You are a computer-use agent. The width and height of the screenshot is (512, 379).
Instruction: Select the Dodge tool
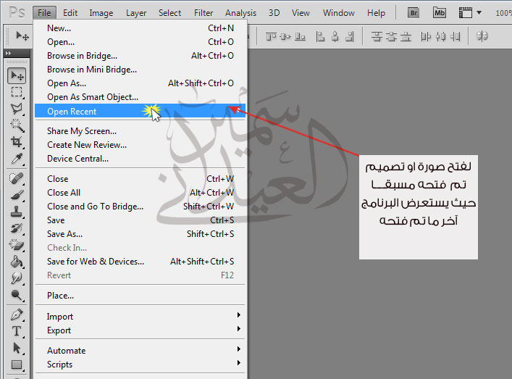tap(17, 295)
